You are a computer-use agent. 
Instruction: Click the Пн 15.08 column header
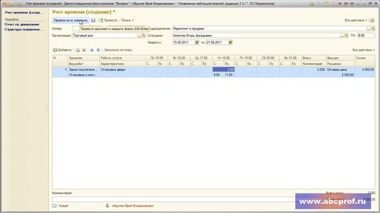tap(157, 58)
